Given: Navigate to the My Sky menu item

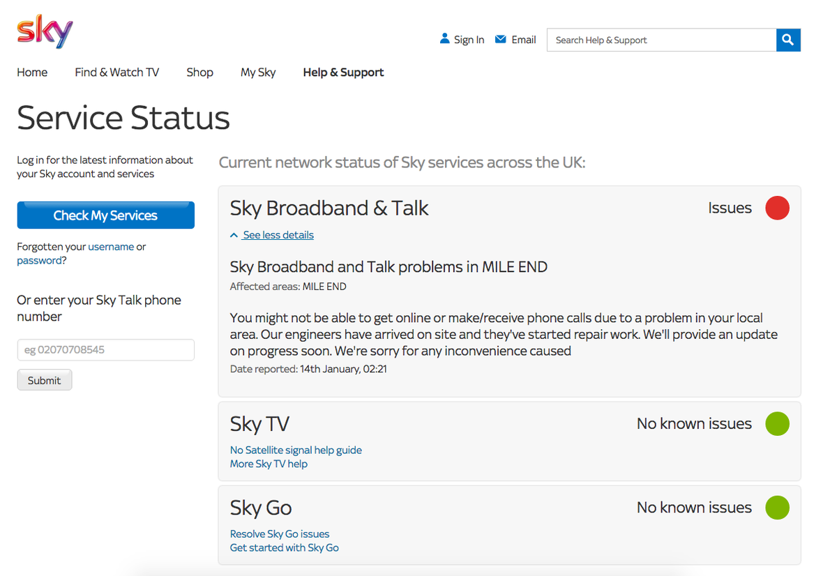Looking at the screenshot, I should tap(258, 72).
